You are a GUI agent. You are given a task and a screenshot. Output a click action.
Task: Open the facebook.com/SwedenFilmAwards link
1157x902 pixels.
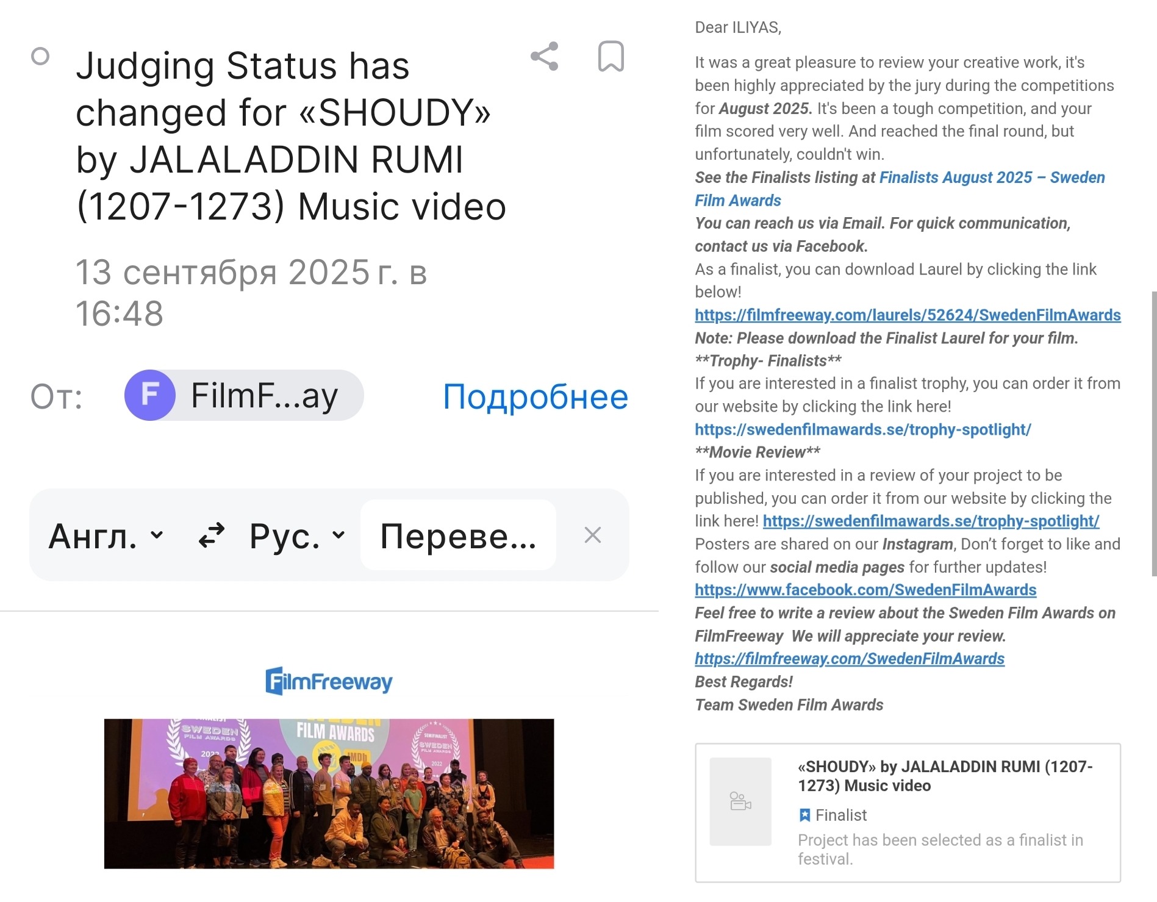(865, 590)
